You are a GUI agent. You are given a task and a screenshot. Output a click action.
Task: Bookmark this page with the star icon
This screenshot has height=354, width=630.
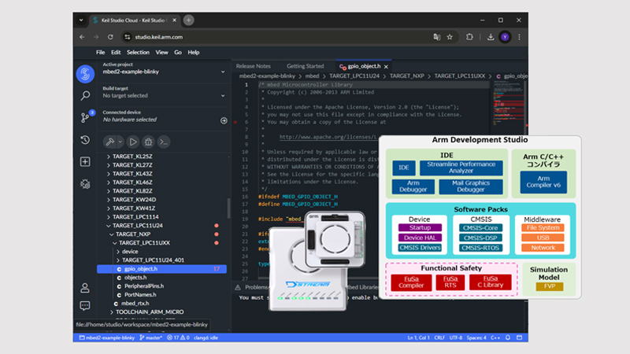pyautogui.click(x=450, y=36)
